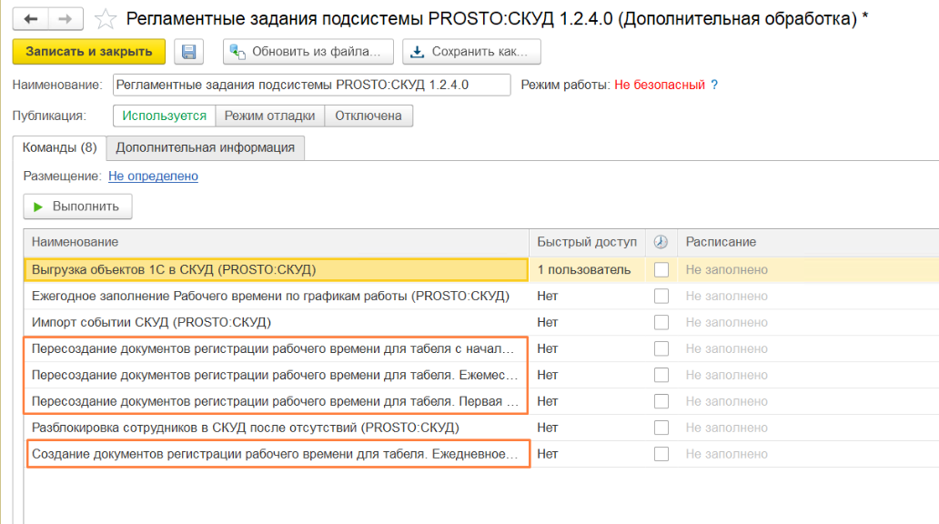The height and width of the screenshot is (524, 939).
Task: Enable schedule checkbox for Выгрузка объектов 1С
Action: 661,269
